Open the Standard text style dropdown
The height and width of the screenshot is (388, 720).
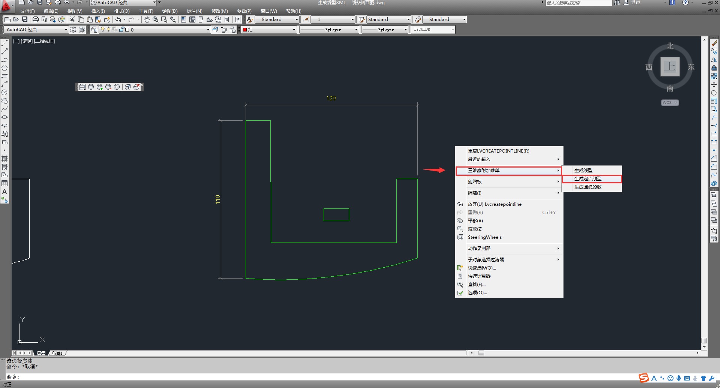(x=277, y=19)
